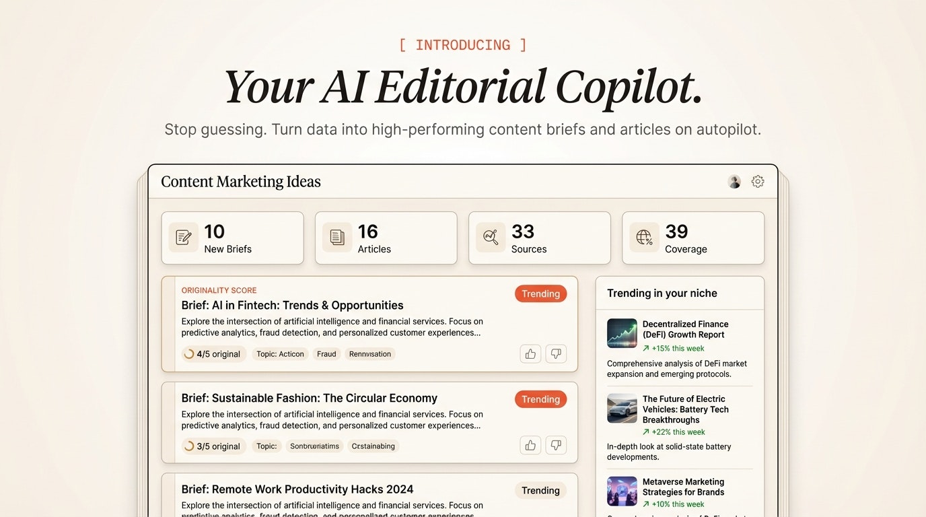Open the settings gear icon

point(757,181)
